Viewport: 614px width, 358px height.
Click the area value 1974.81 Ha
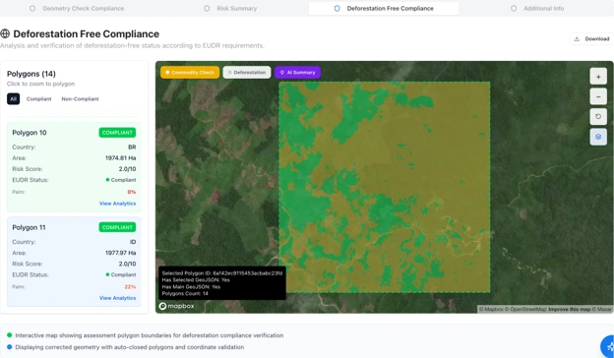121,158
